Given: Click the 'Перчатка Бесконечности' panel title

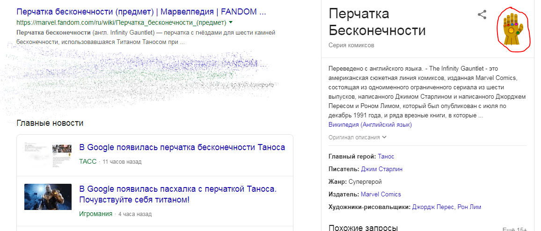Looking at the screenshot, I should tap(377, 22).
